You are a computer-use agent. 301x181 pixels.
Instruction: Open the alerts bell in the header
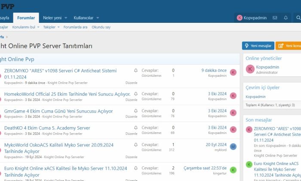coord(286,18)
